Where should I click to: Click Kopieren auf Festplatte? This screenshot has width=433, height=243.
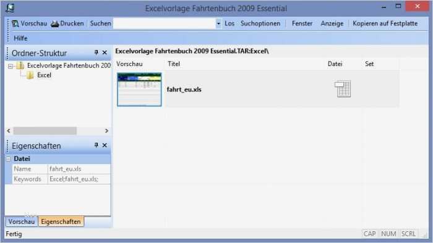coord(385,23)
